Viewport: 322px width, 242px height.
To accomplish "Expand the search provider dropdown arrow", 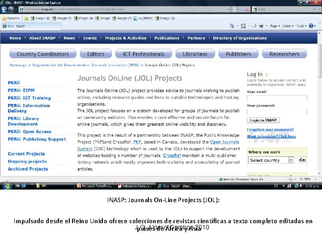I will pyautogui.click(x=319, y=9).
